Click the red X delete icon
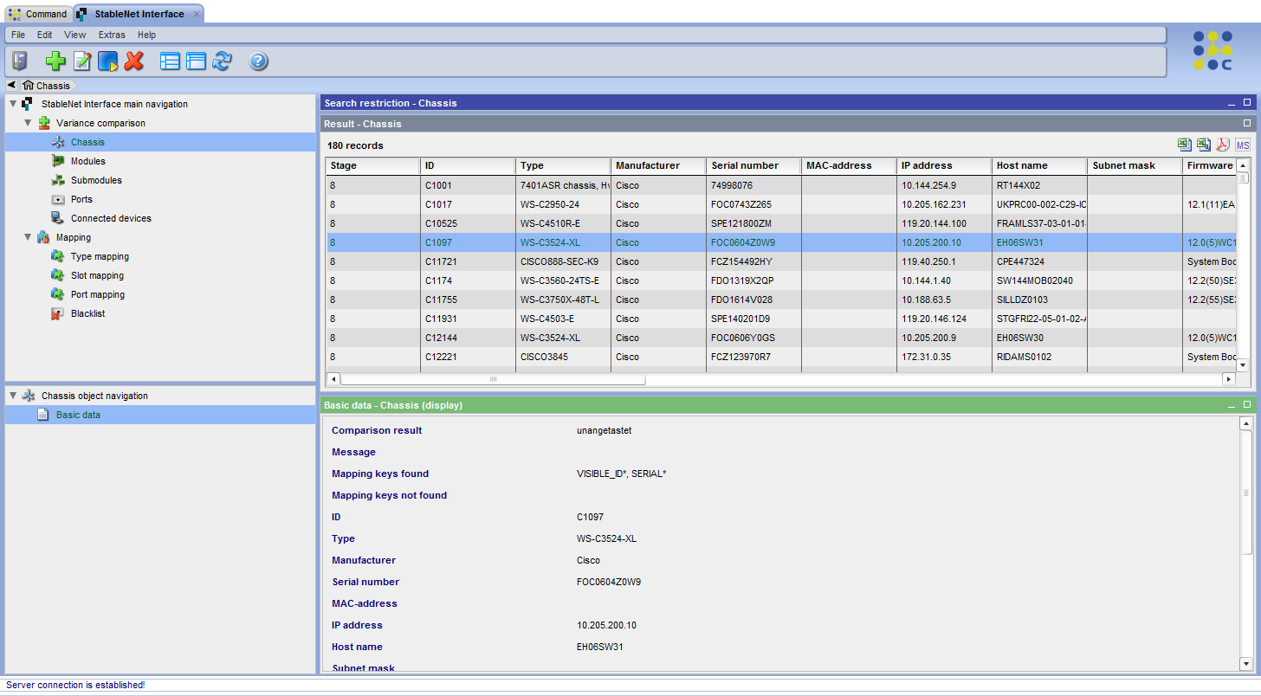The image size is (1261, 696). point(134,61)
